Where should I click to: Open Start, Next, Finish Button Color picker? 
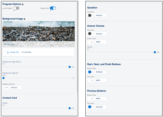pyautogui.click(x=90, y=72)
